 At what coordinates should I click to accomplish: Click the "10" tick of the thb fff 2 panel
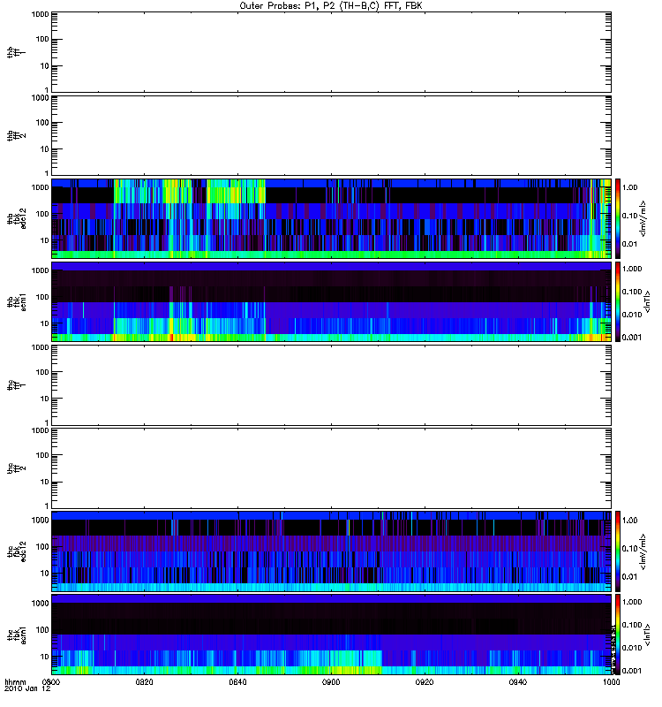(x=45, y=148)
